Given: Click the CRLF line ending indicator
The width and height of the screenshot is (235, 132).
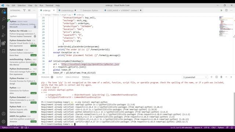Looking at the screenshot, I should 213,128.
